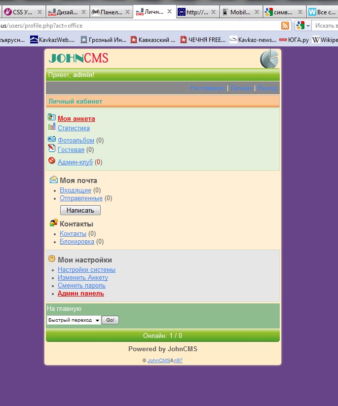Viewport: 338px width, 406px height.
Task: Open the Изменить Анкету link
Action: [x=83, y=278]
